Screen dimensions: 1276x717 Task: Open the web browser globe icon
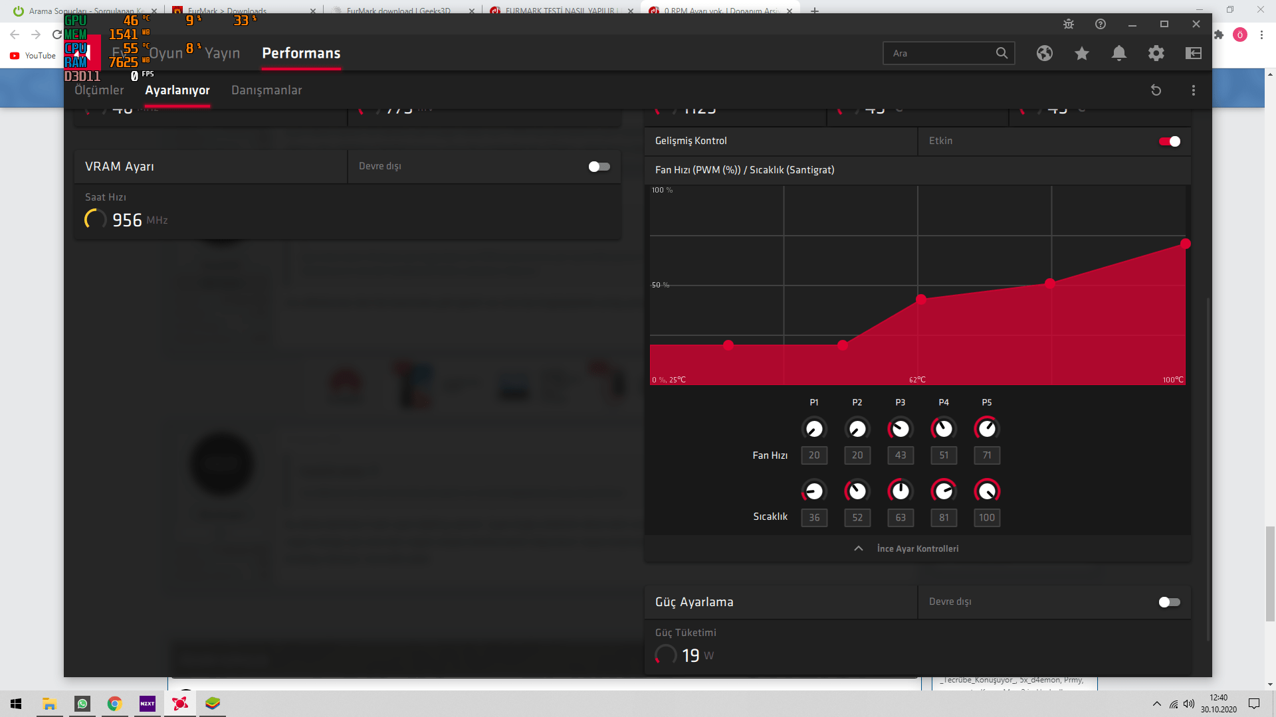tap(1045, 53)
